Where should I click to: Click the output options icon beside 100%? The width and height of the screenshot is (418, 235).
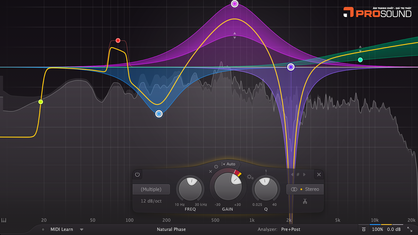coord(364,229)
